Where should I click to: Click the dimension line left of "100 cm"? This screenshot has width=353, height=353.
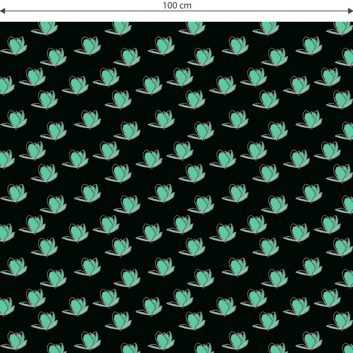(x=80, y=11)
